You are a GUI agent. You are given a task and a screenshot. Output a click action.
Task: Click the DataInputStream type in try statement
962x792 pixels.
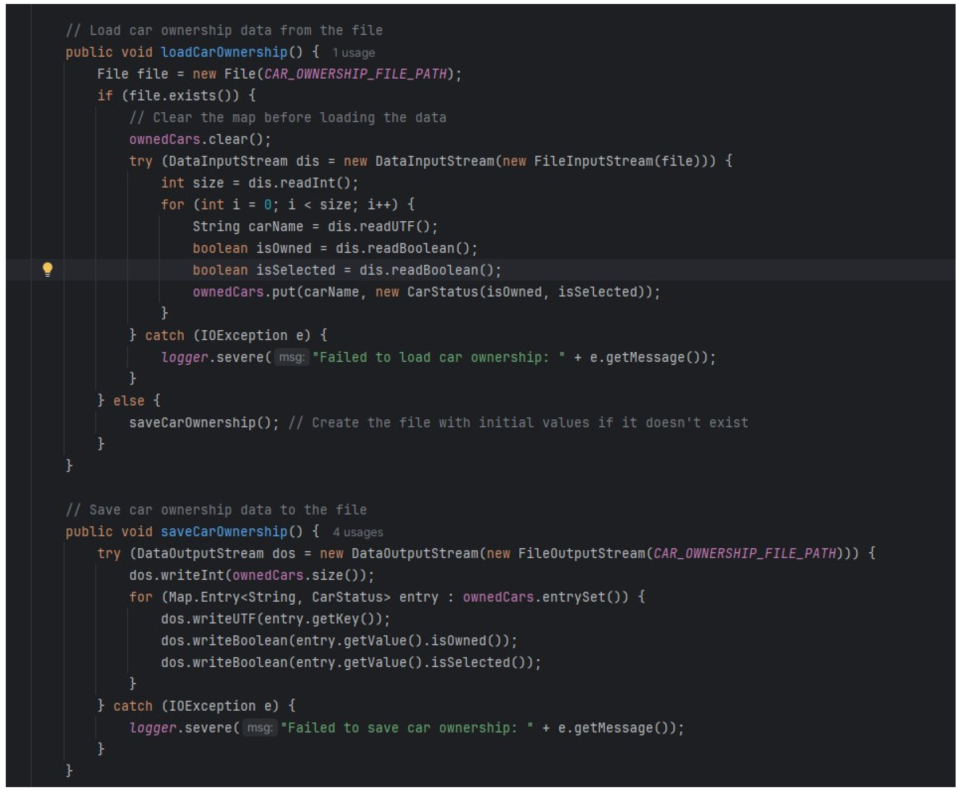(x=228, y=161)
